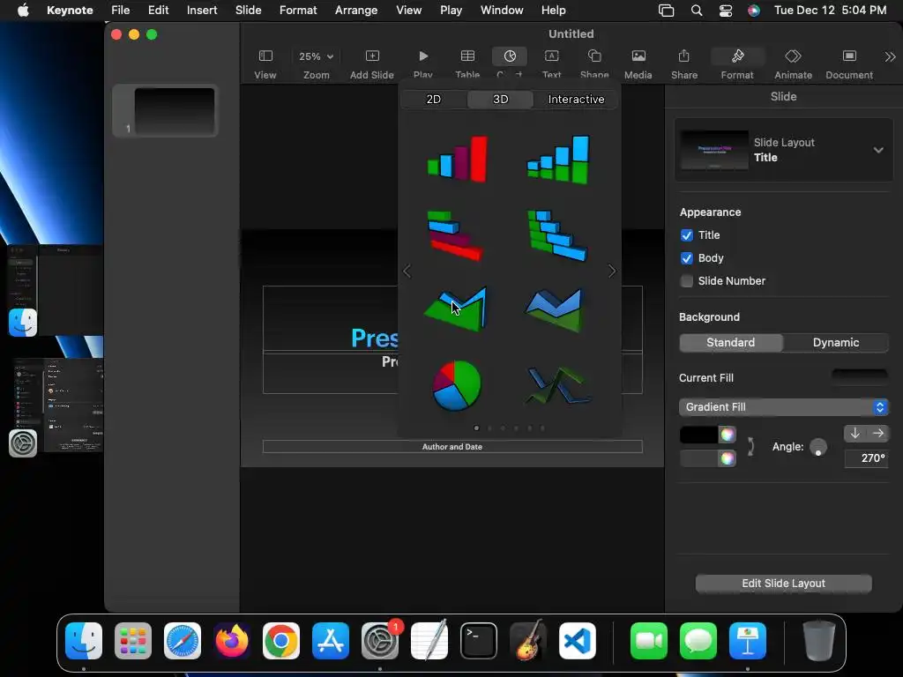The image size is (903, 677).
Task: Click the Keynote icon in Dock
Action: point(748,641)
